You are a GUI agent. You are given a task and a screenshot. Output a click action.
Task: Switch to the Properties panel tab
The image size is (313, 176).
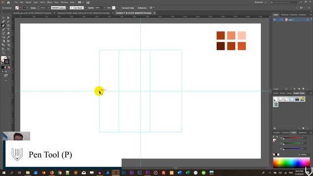coord(293,15)
